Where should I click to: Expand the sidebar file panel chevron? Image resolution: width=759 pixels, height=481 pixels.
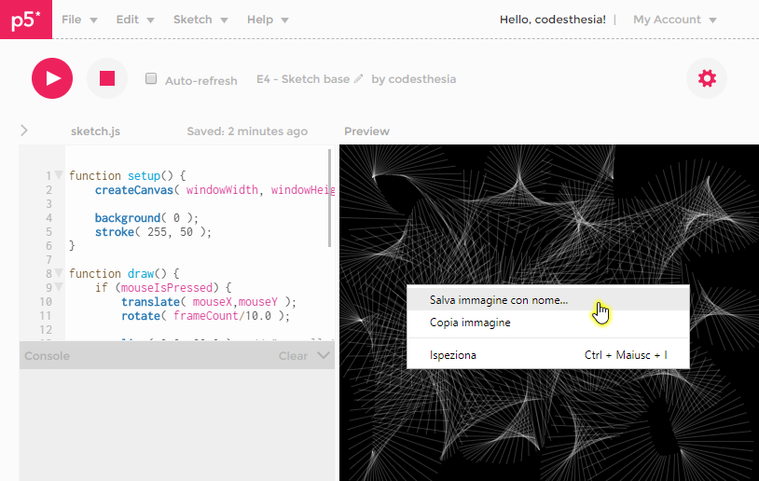pos(24,131)
